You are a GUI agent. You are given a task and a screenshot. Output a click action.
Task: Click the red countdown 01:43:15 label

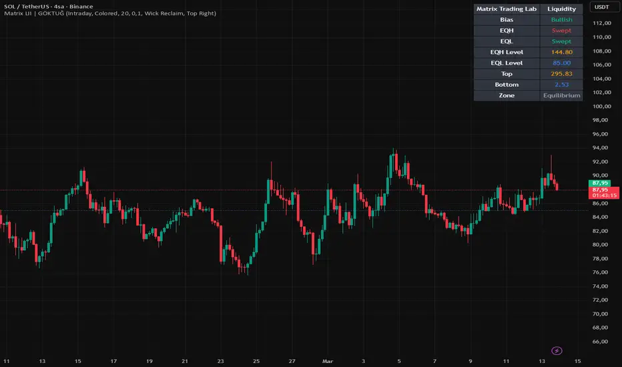(x=604, y=196)
